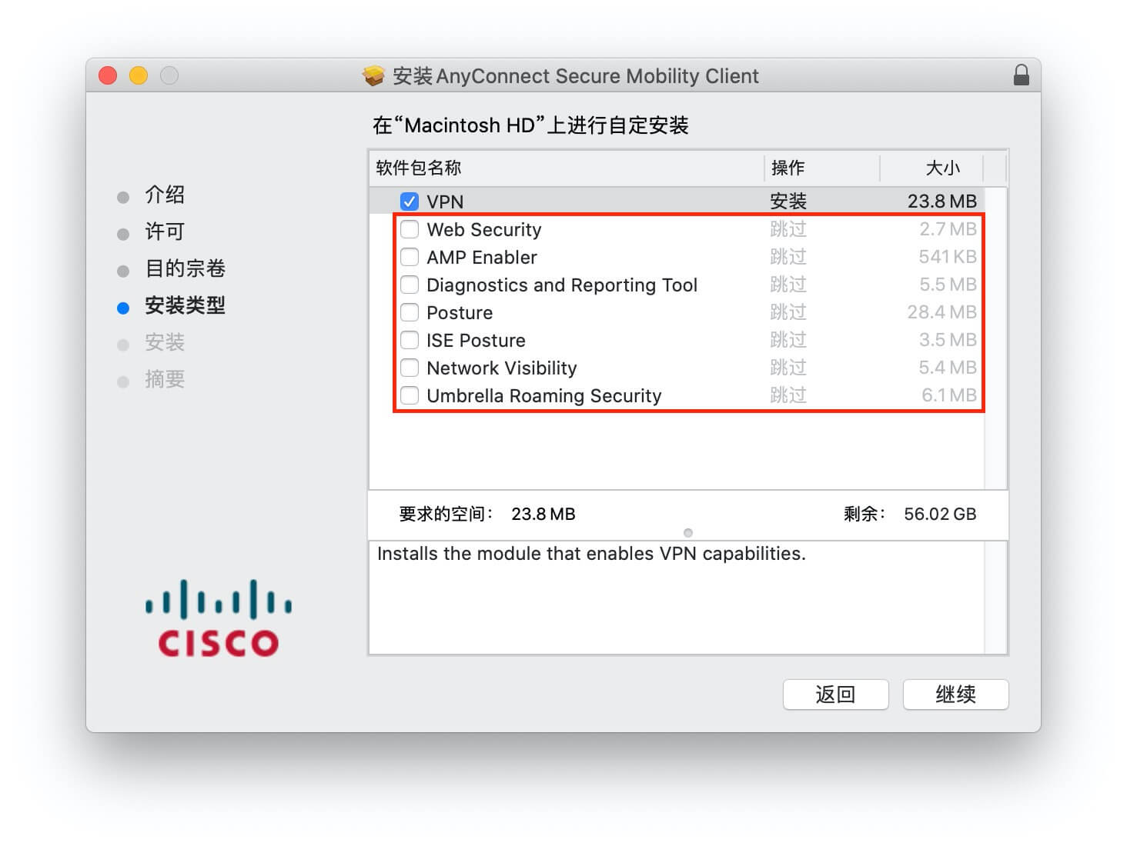Check the Network Visibility checkbox
This screenshot has width=1127, height=846.
(x=410, y=368)
